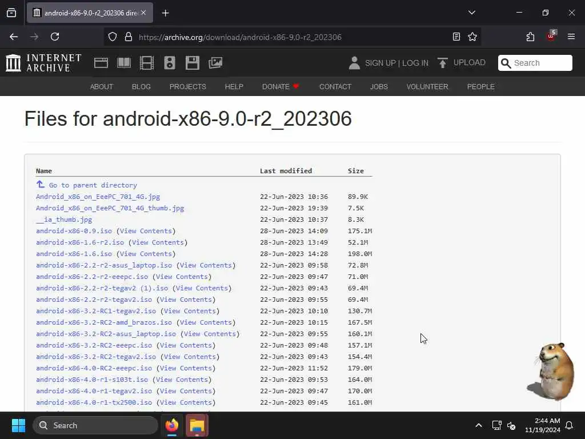
Task: Click the UPLOAD text link
Action: pyautogui.click(x=470, y=63)
